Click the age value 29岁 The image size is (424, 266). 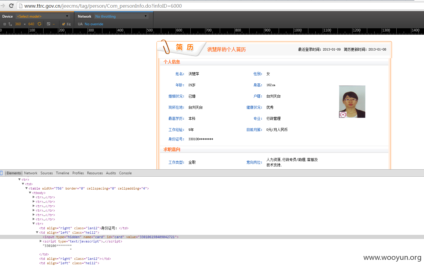tap(192, 85)
